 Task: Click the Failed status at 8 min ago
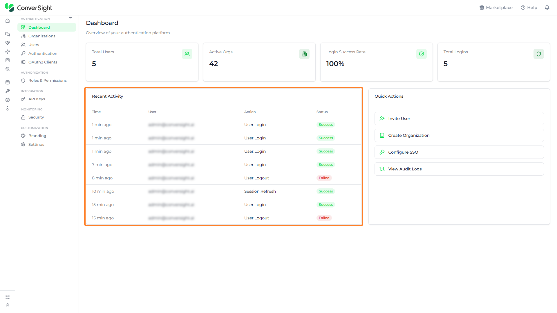pyautogui.click(x=324, y=178)
